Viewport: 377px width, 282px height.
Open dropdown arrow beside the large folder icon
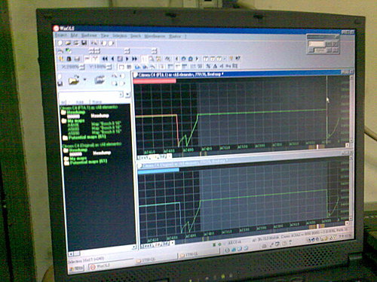click(x=84, y=80)
